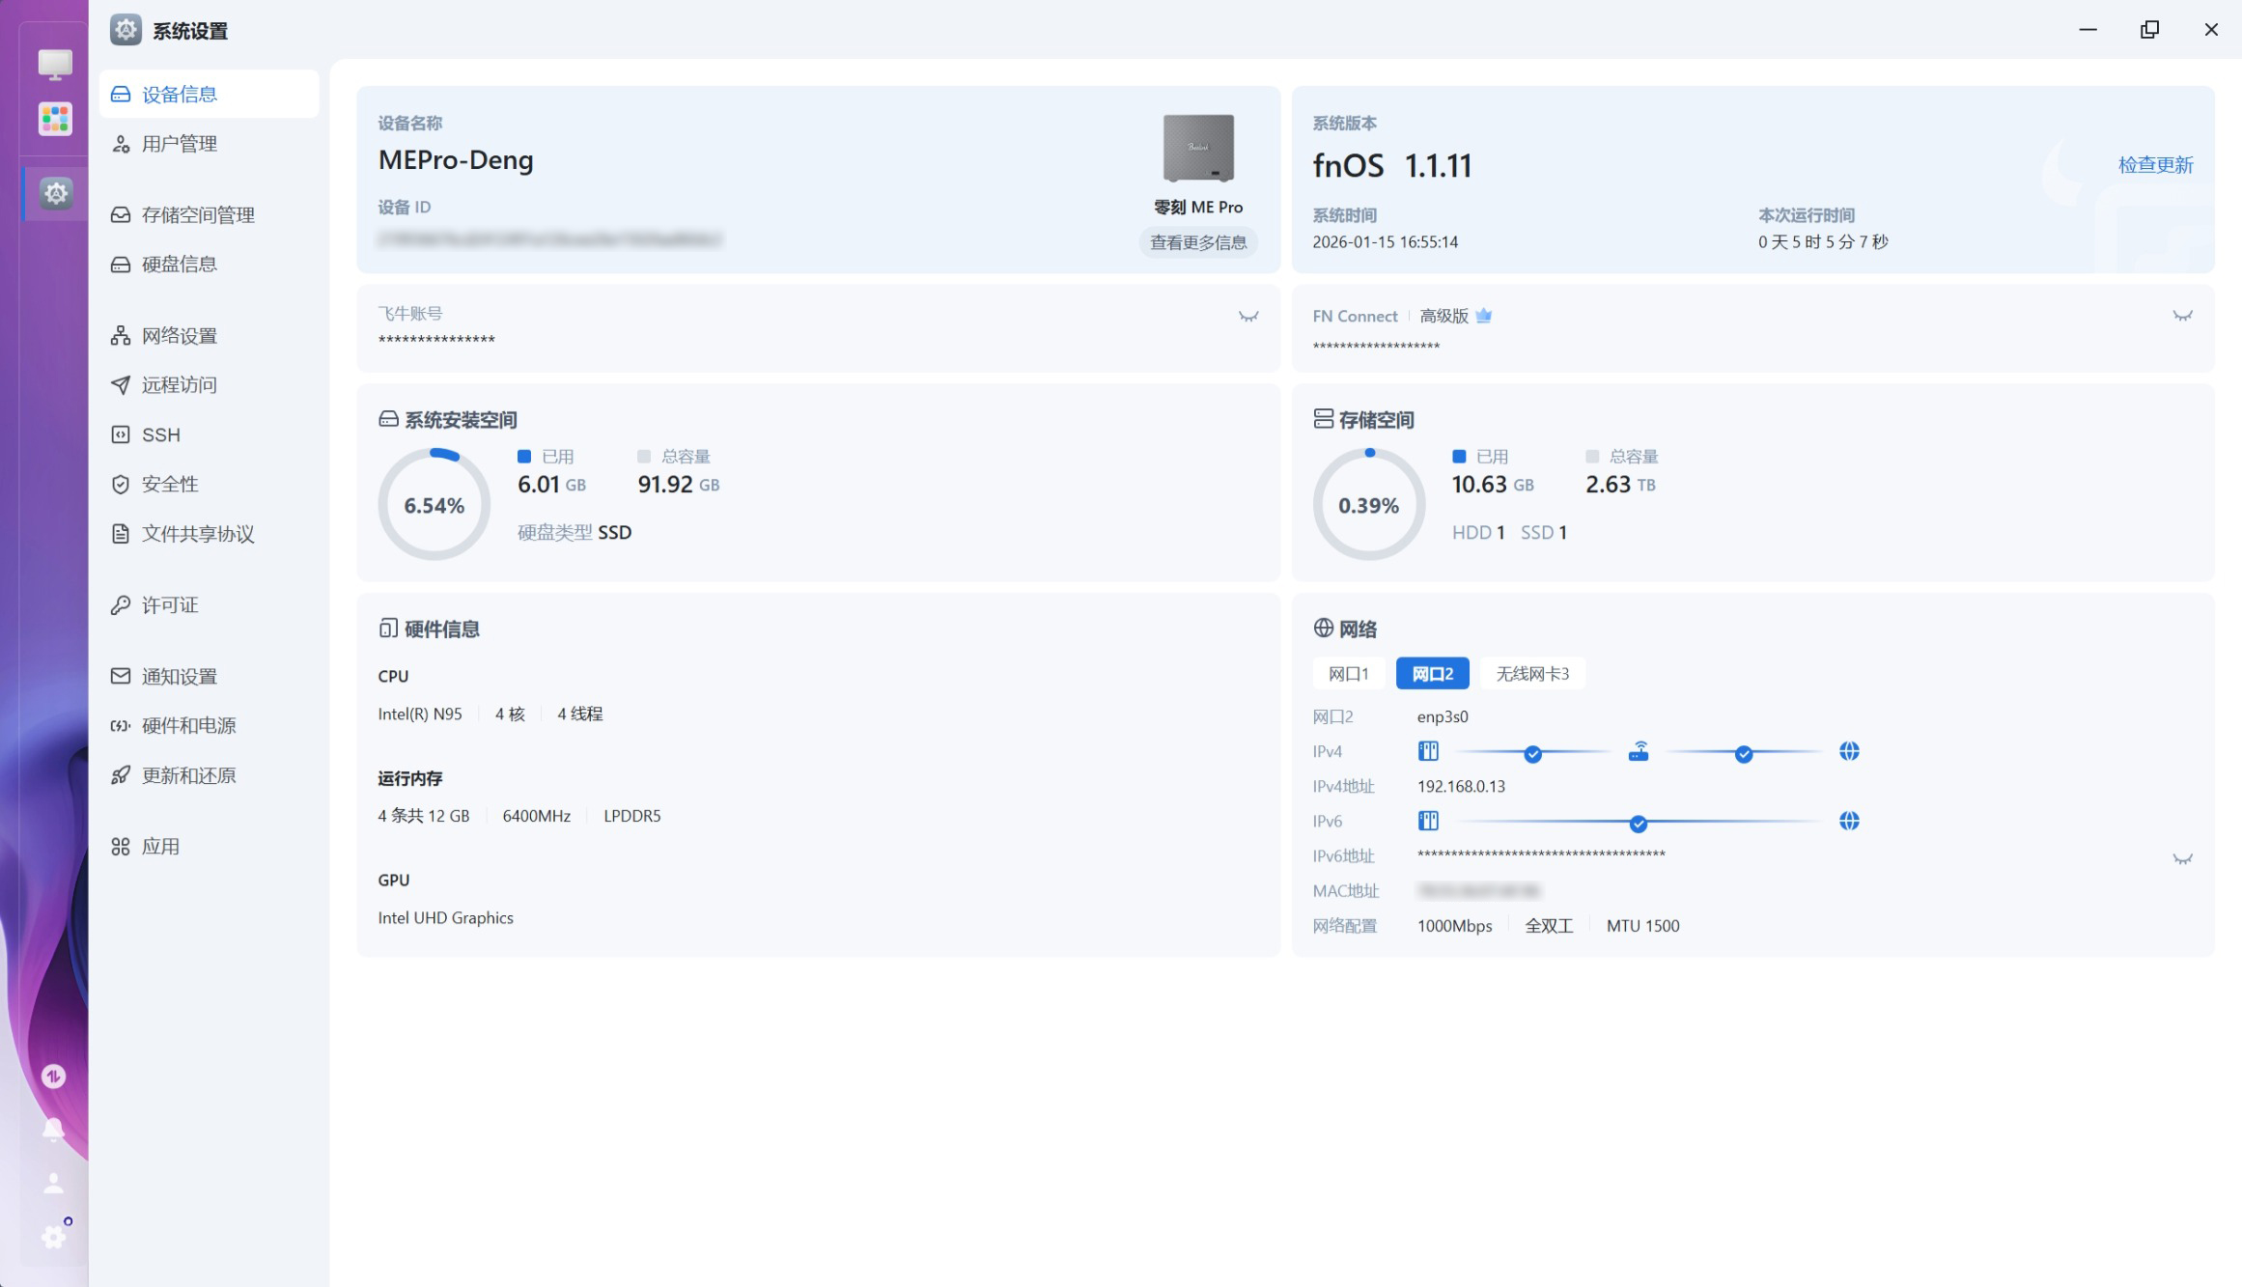The width and height of the screenshot is (2242, 1287).
Task: Click the desktop monitor icon in dock
Action: pos(55,65)
